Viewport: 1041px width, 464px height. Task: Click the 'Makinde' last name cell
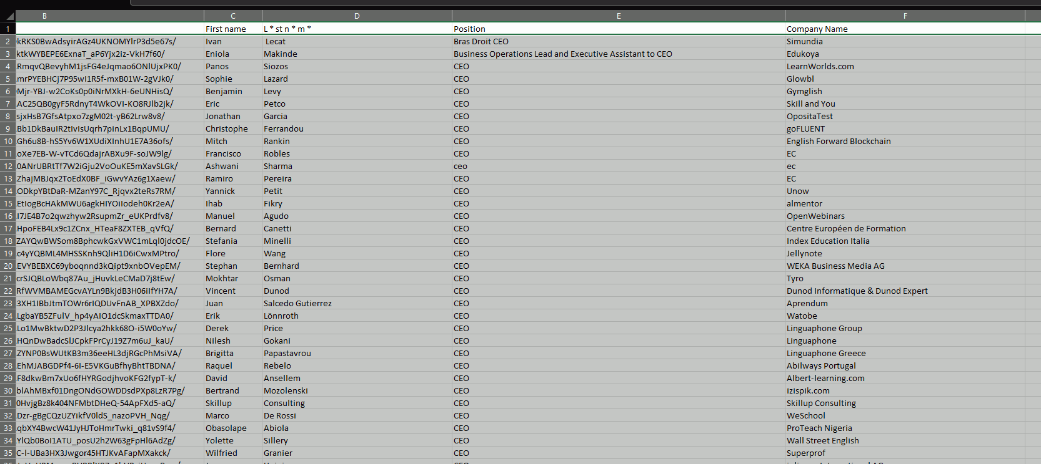(357, 54)
